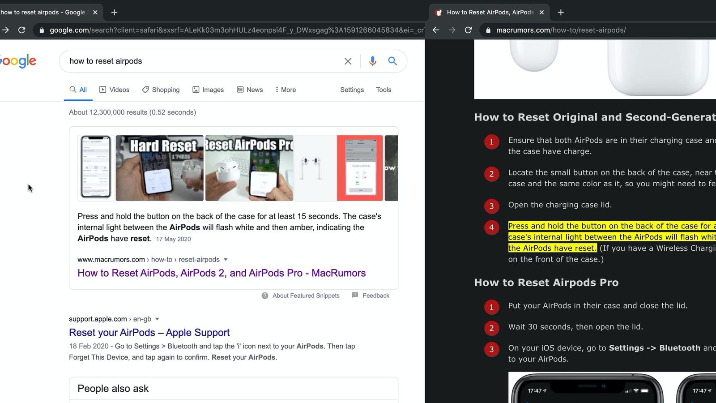Go back in the MacRumors window

point(436,30)
